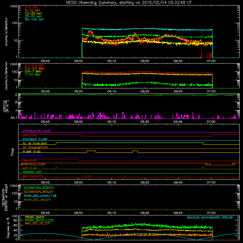
Task: Click the 0.8-7 MeV legend entry
Action: (x=33, y=71)
